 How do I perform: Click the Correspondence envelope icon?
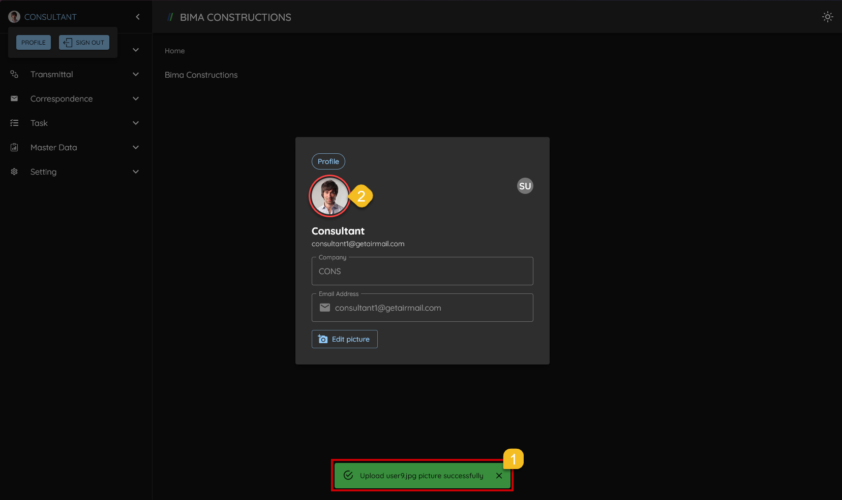pos(14,98)
